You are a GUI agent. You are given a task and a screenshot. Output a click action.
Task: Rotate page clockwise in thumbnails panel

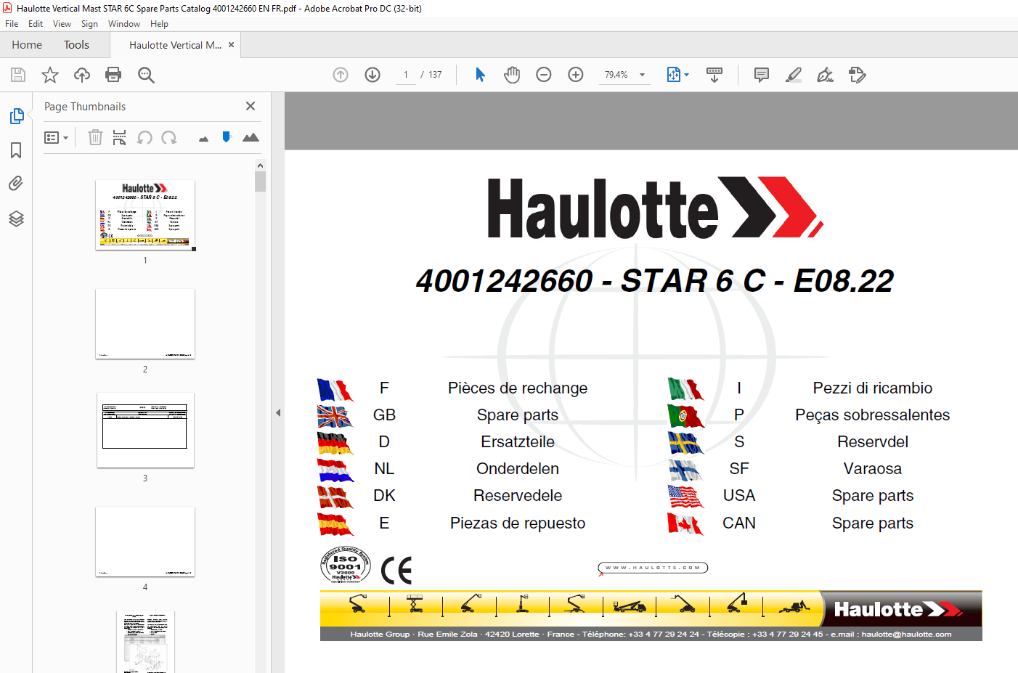[169, 137]
